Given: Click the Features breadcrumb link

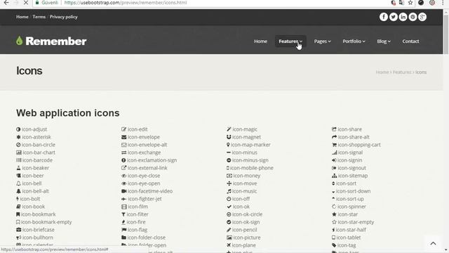Looking at the screenshot, I should point(402,72).
